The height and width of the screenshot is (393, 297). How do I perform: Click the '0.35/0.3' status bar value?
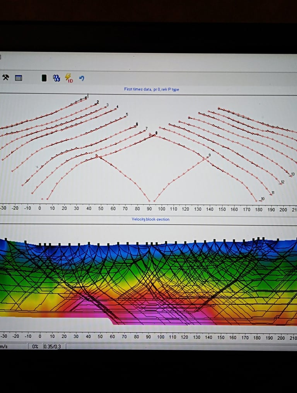52,347
